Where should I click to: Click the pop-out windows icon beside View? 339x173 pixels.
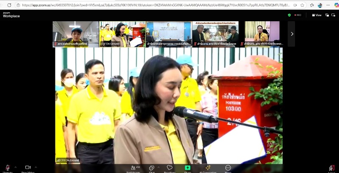tap(327, 15)
